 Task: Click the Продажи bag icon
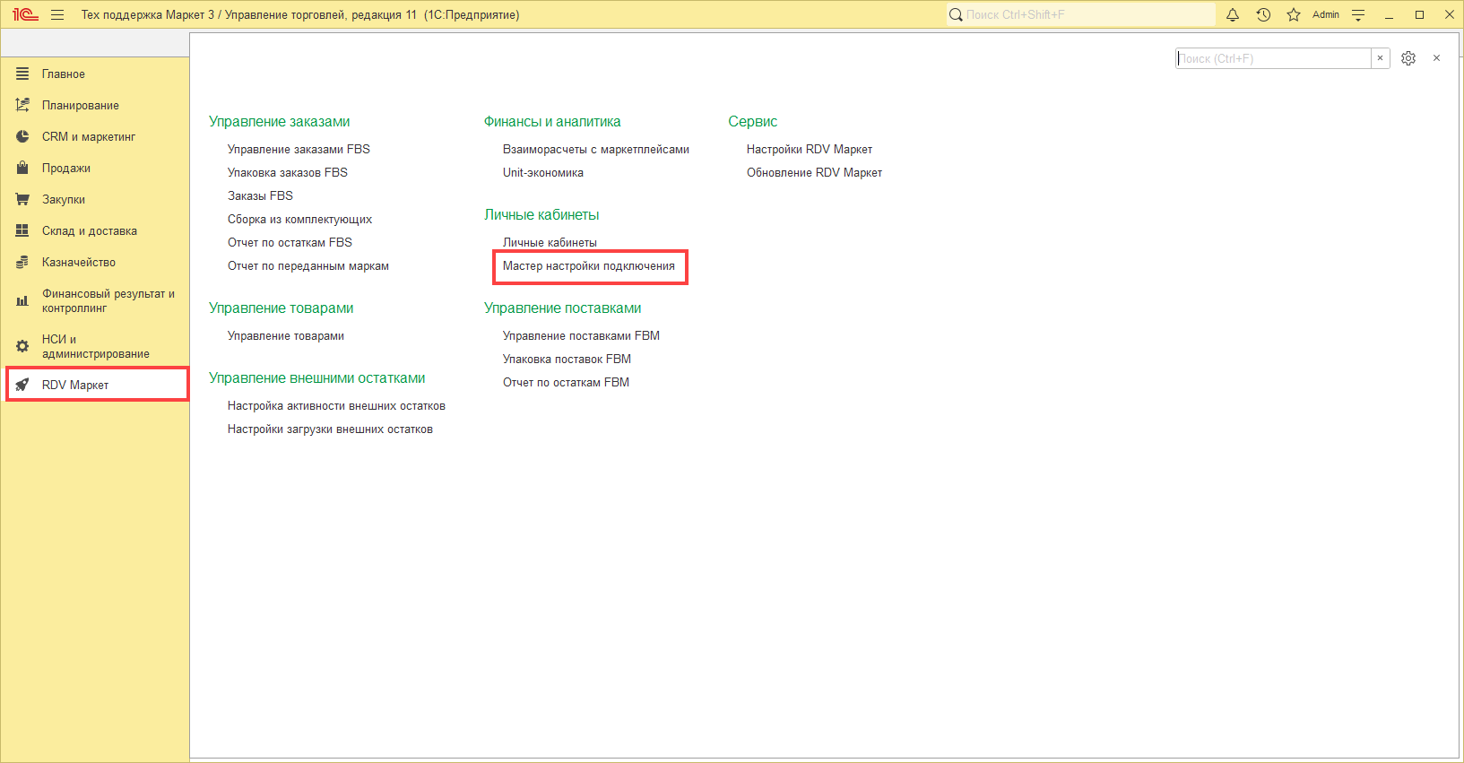(22, 168)
